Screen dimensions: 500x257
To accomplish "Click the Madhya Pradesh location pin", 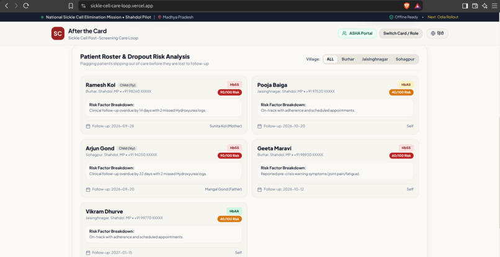I will tap(159, 17).
